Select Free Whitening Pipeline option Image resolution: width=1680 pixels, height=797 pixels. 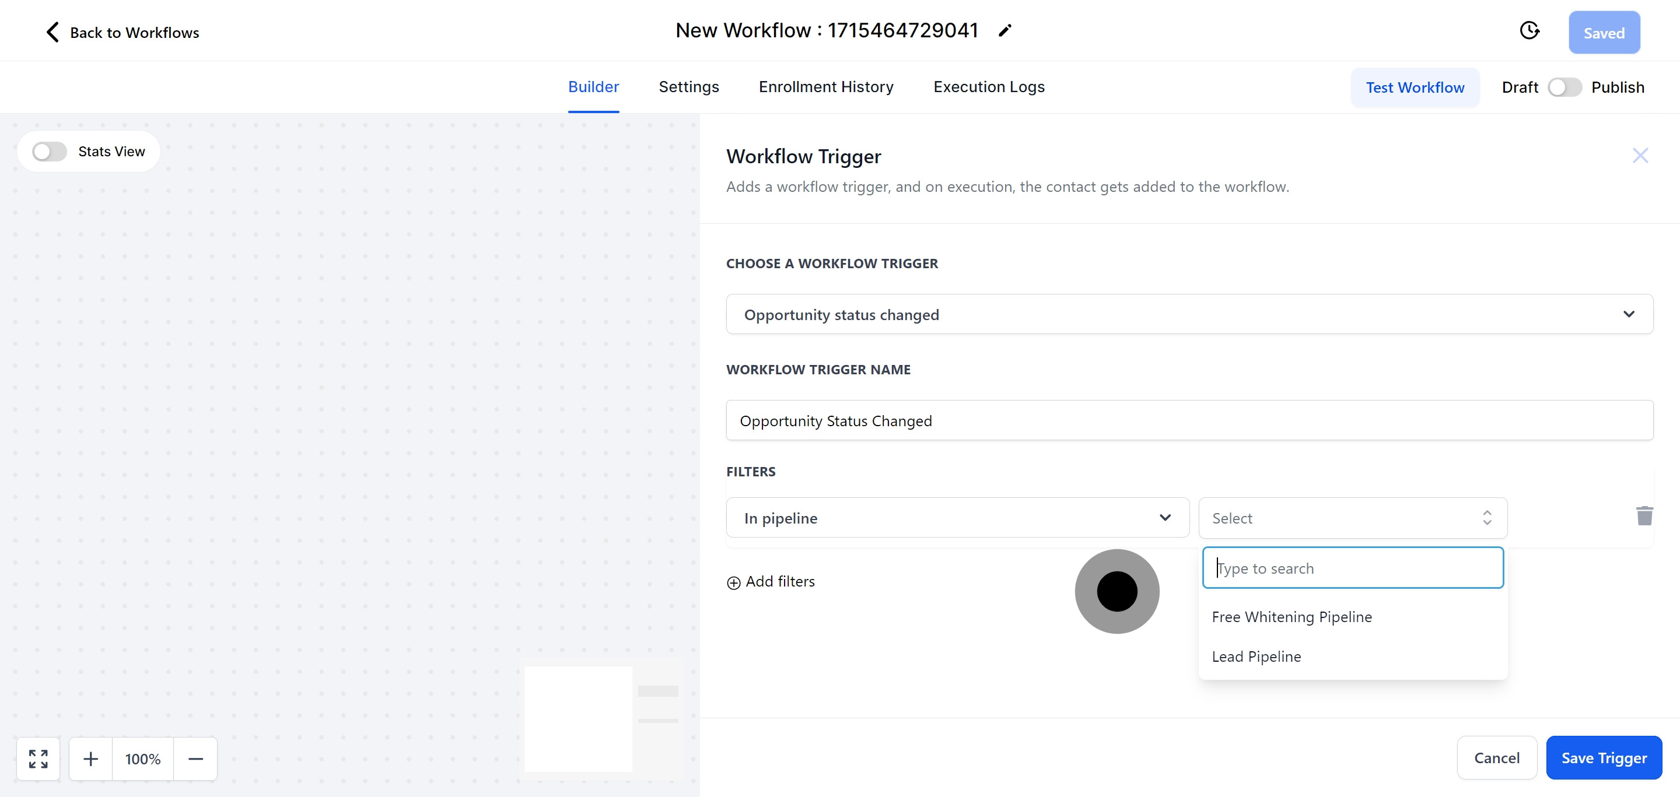(x=1291, y=616)
